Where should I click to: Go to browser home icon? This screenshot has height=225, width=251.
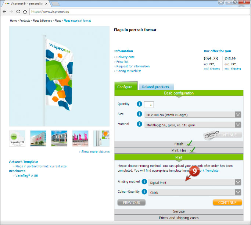25,11
